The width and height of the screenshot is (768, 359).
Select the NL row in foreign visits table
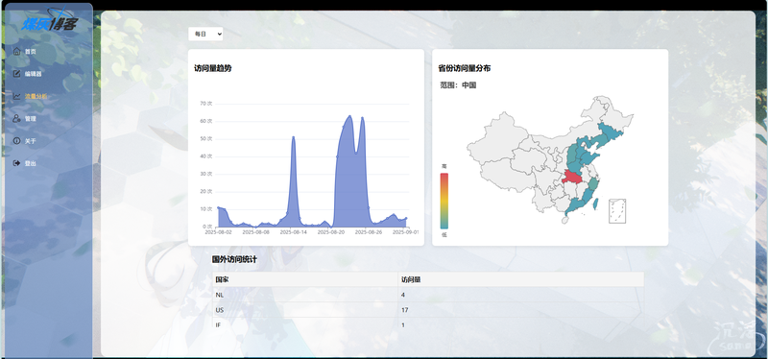pos(428,295)
